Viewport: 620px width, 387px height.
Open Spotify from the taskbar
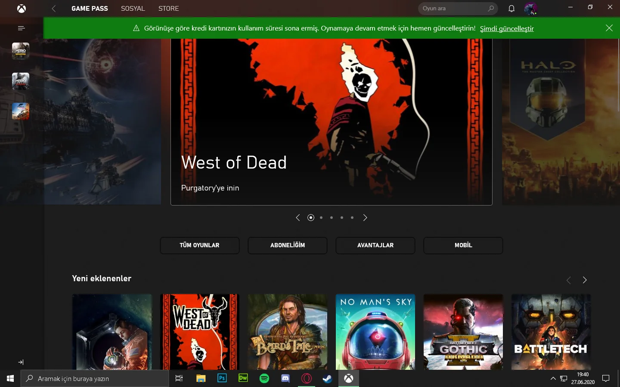pos(264,378)
